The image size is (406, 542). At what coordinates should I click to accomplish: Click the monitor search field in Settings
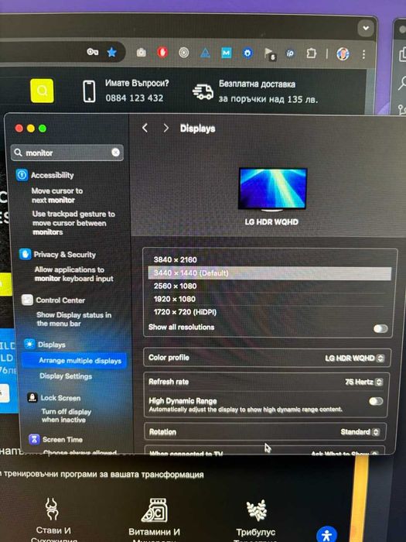pos(67,153)
